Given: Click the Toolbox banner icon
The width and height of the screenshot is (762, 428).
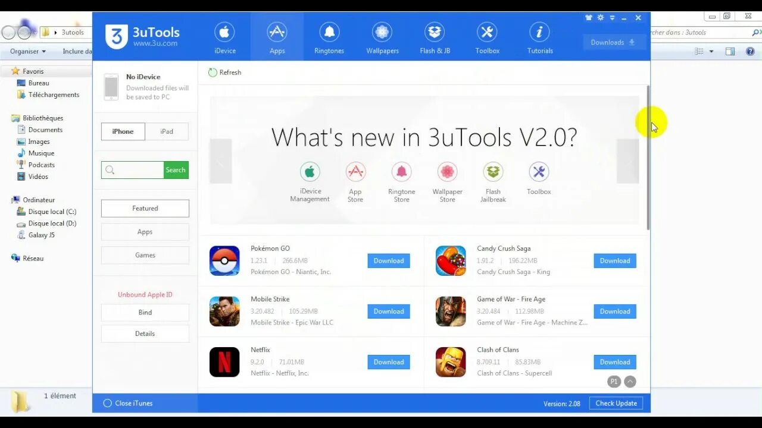Looking at the screenshot, I should click(x=539, y=172).
